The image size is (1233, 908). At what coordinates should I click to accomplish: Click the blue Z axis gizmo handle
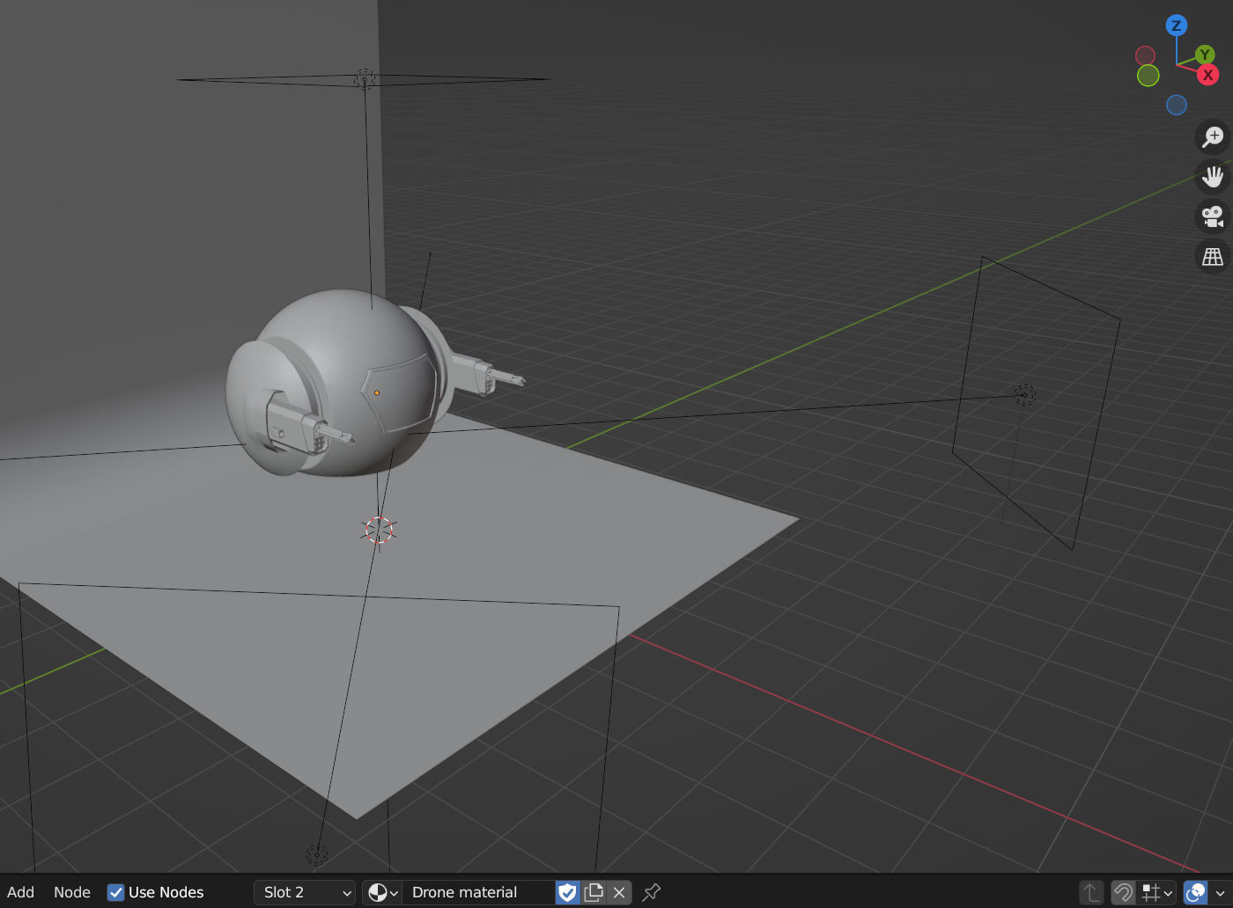pyautogui.click(x=1176, y=26)
